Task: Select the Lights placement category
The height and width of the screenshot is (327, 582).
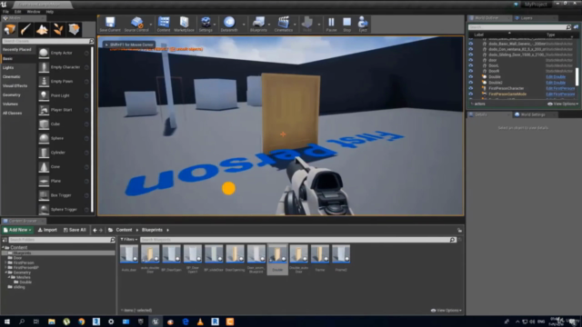Action: click(8, 67)
